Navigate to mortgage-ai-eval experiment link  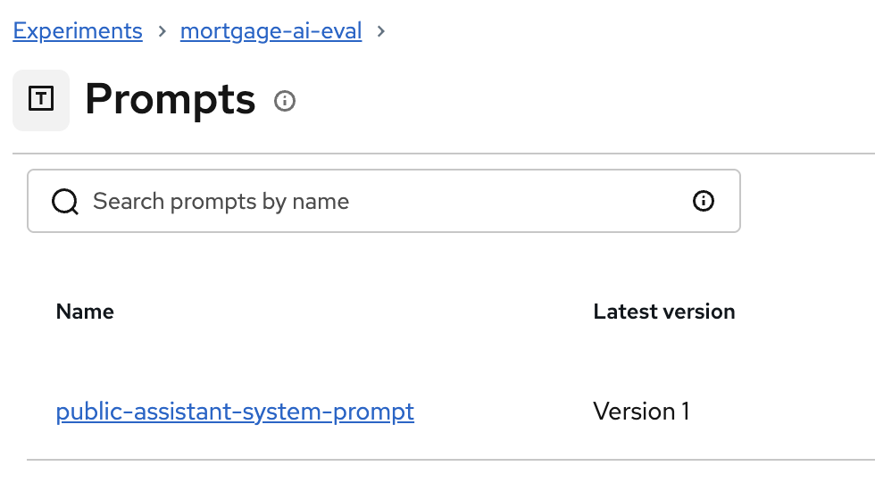click(271, 31)
